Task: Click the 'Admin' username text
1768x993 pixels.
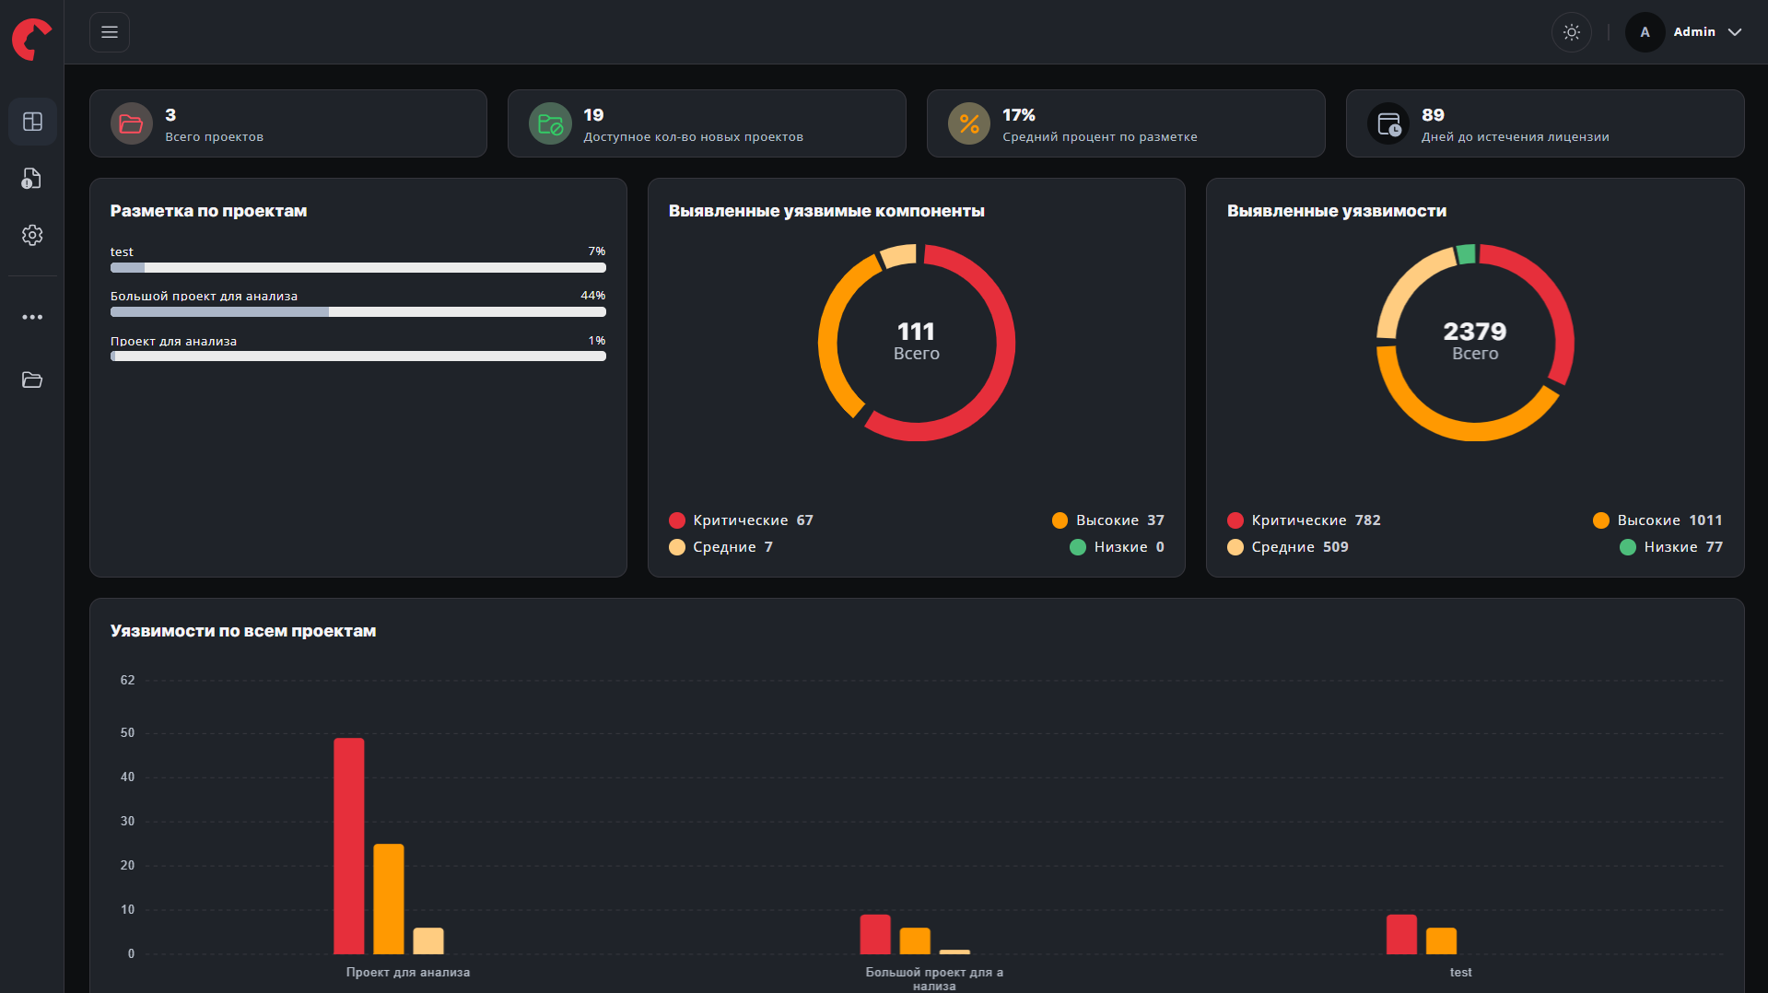Action: click(x=1694, y=32)
